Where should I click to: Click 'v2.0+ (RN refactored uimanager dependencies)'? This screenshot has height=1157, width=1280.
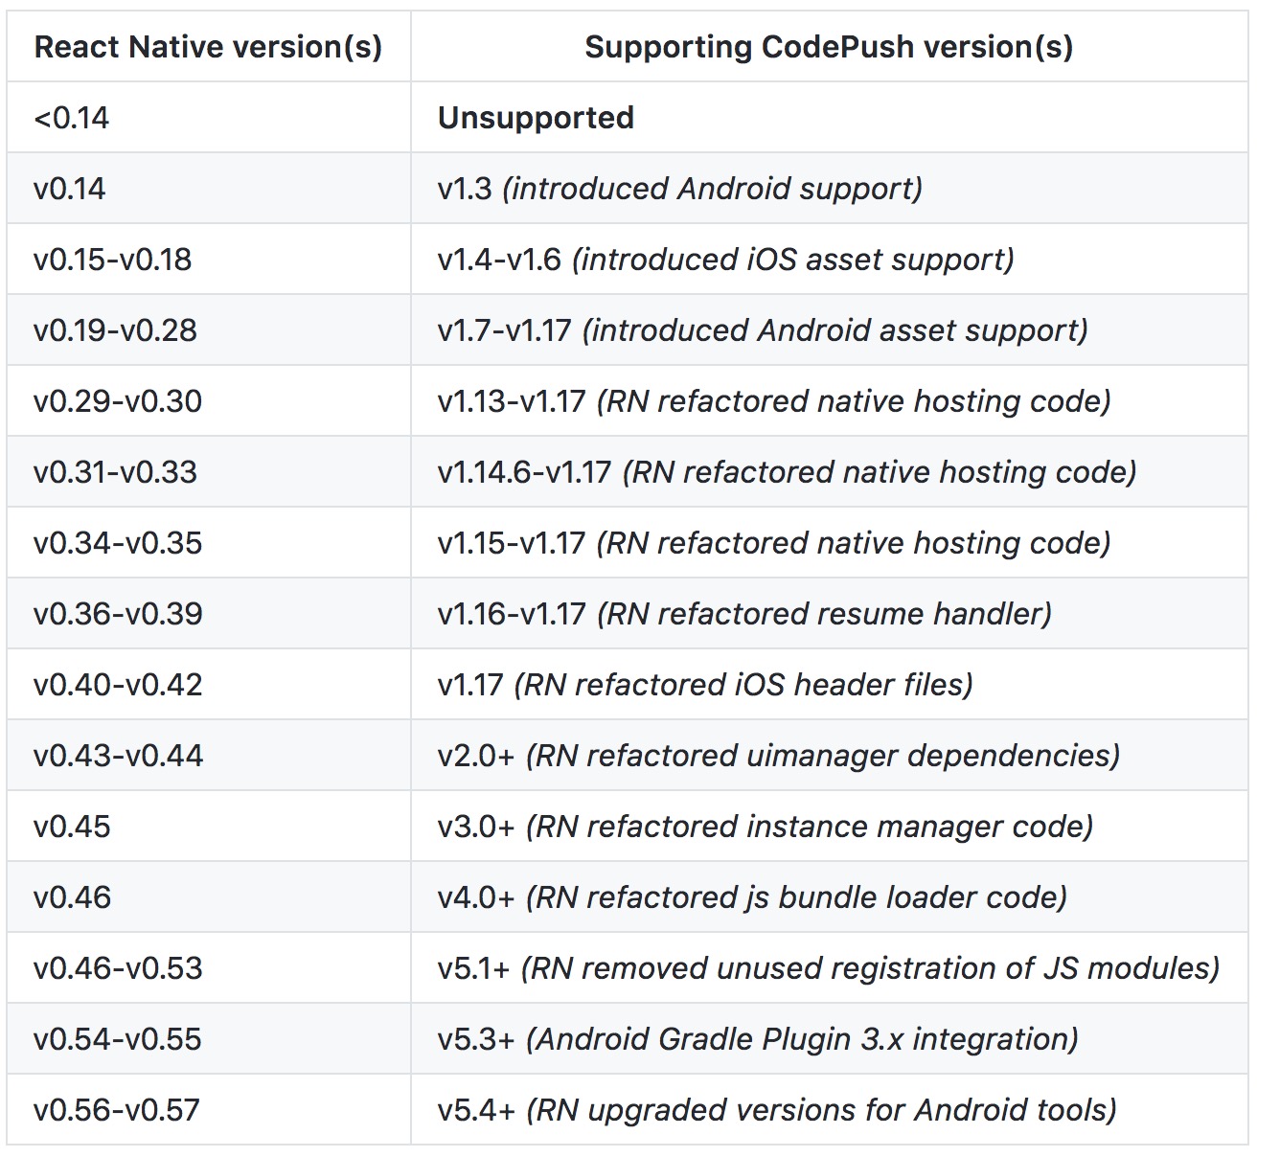(830, 755)
